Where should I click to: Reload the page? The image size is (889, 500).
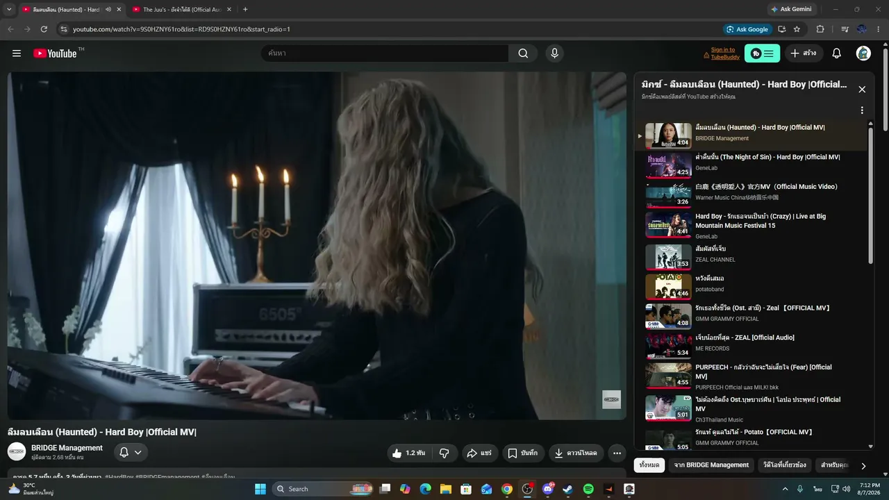tap(44, 29)
